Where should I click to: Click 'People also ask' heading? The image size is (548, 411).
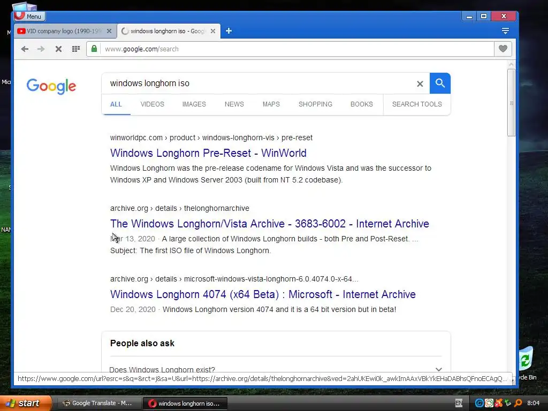142,343
